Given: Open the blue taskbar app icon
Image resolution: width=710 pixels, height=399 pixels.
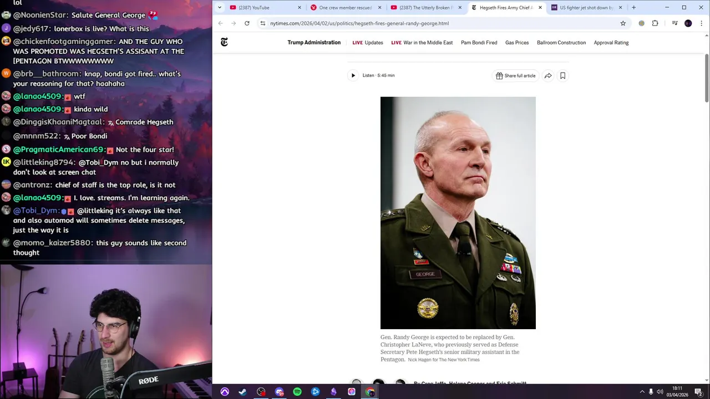Looking at the screenshot, I should (315, 392).
